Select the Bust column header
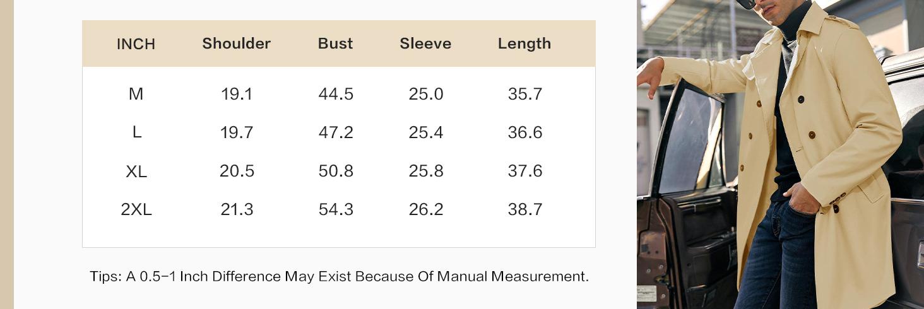Image resolution: width=924 pixels, height=309 pixels. pos(335,44)
